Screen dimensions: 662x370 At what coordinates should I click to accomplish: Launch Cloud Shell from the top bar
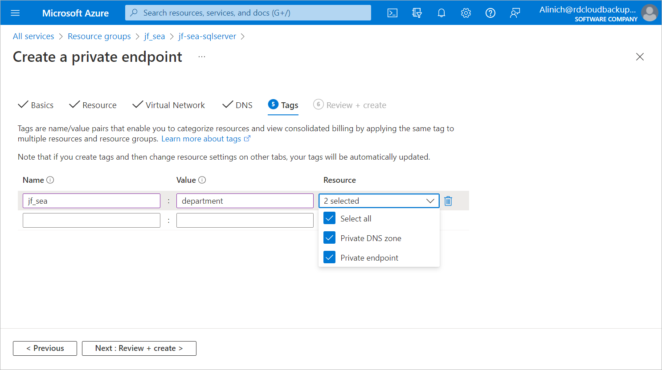(x=392, y=13)
